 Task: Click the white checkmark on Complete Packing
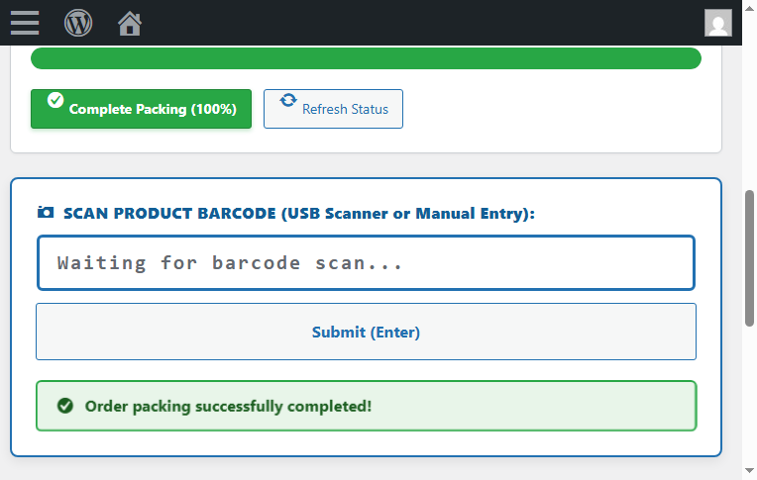coord(55,100)
